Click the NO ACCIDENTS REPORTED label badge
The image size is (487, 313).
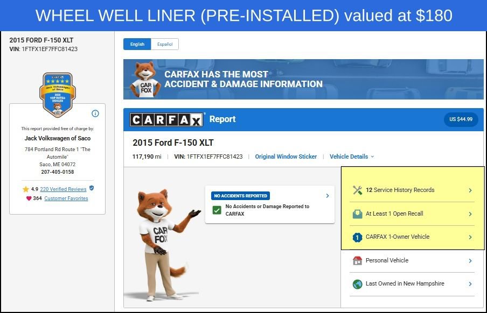click(x=241, y=196)
